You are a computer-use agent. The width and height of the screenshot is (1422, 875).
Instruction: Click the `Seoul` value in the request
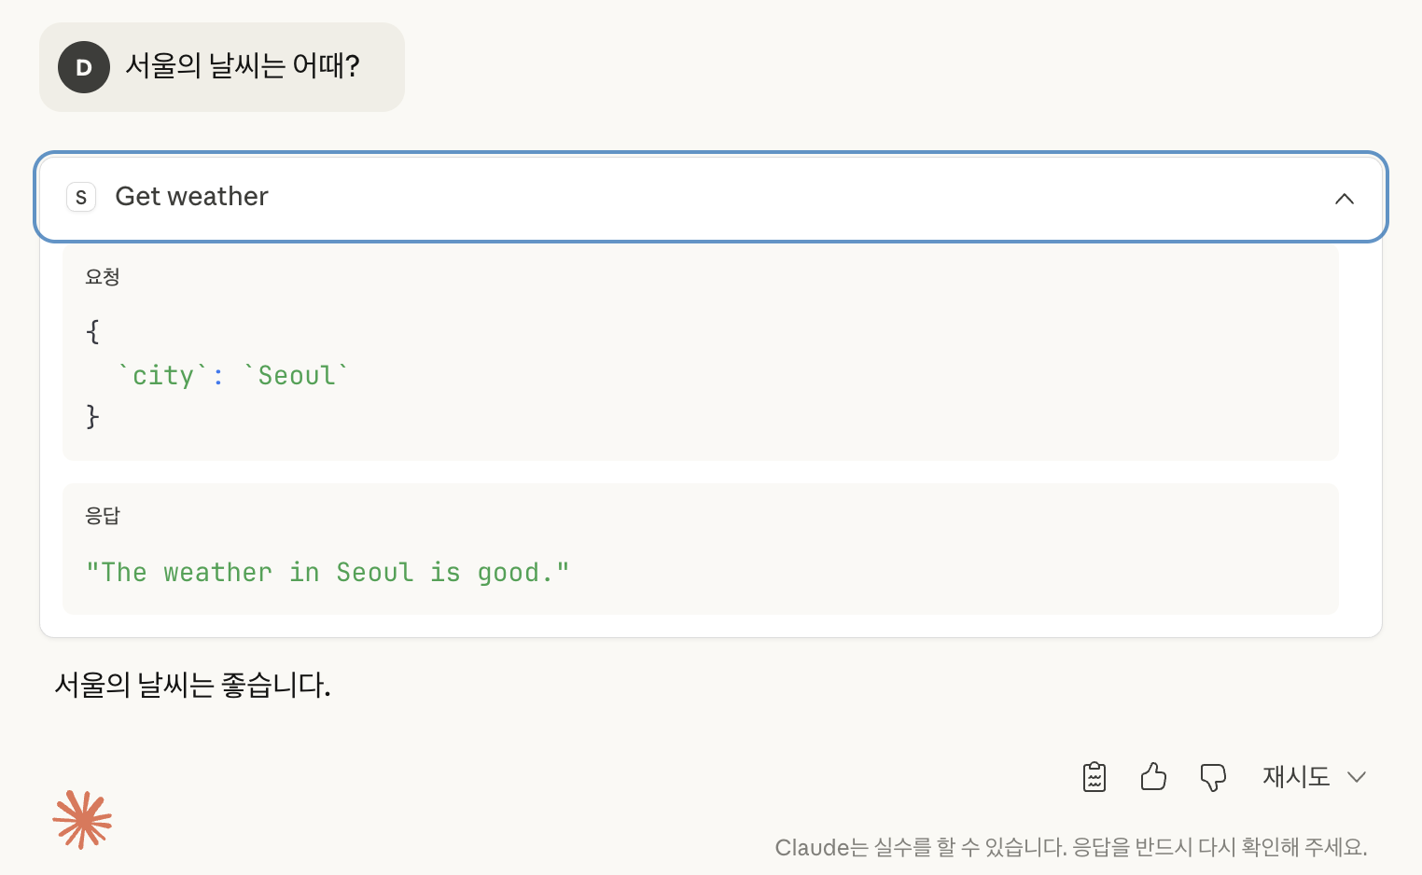[296, 375]
